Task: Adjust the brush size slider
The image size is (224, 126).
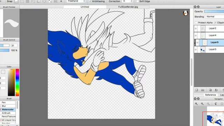Action: click(x=5, y=45)
